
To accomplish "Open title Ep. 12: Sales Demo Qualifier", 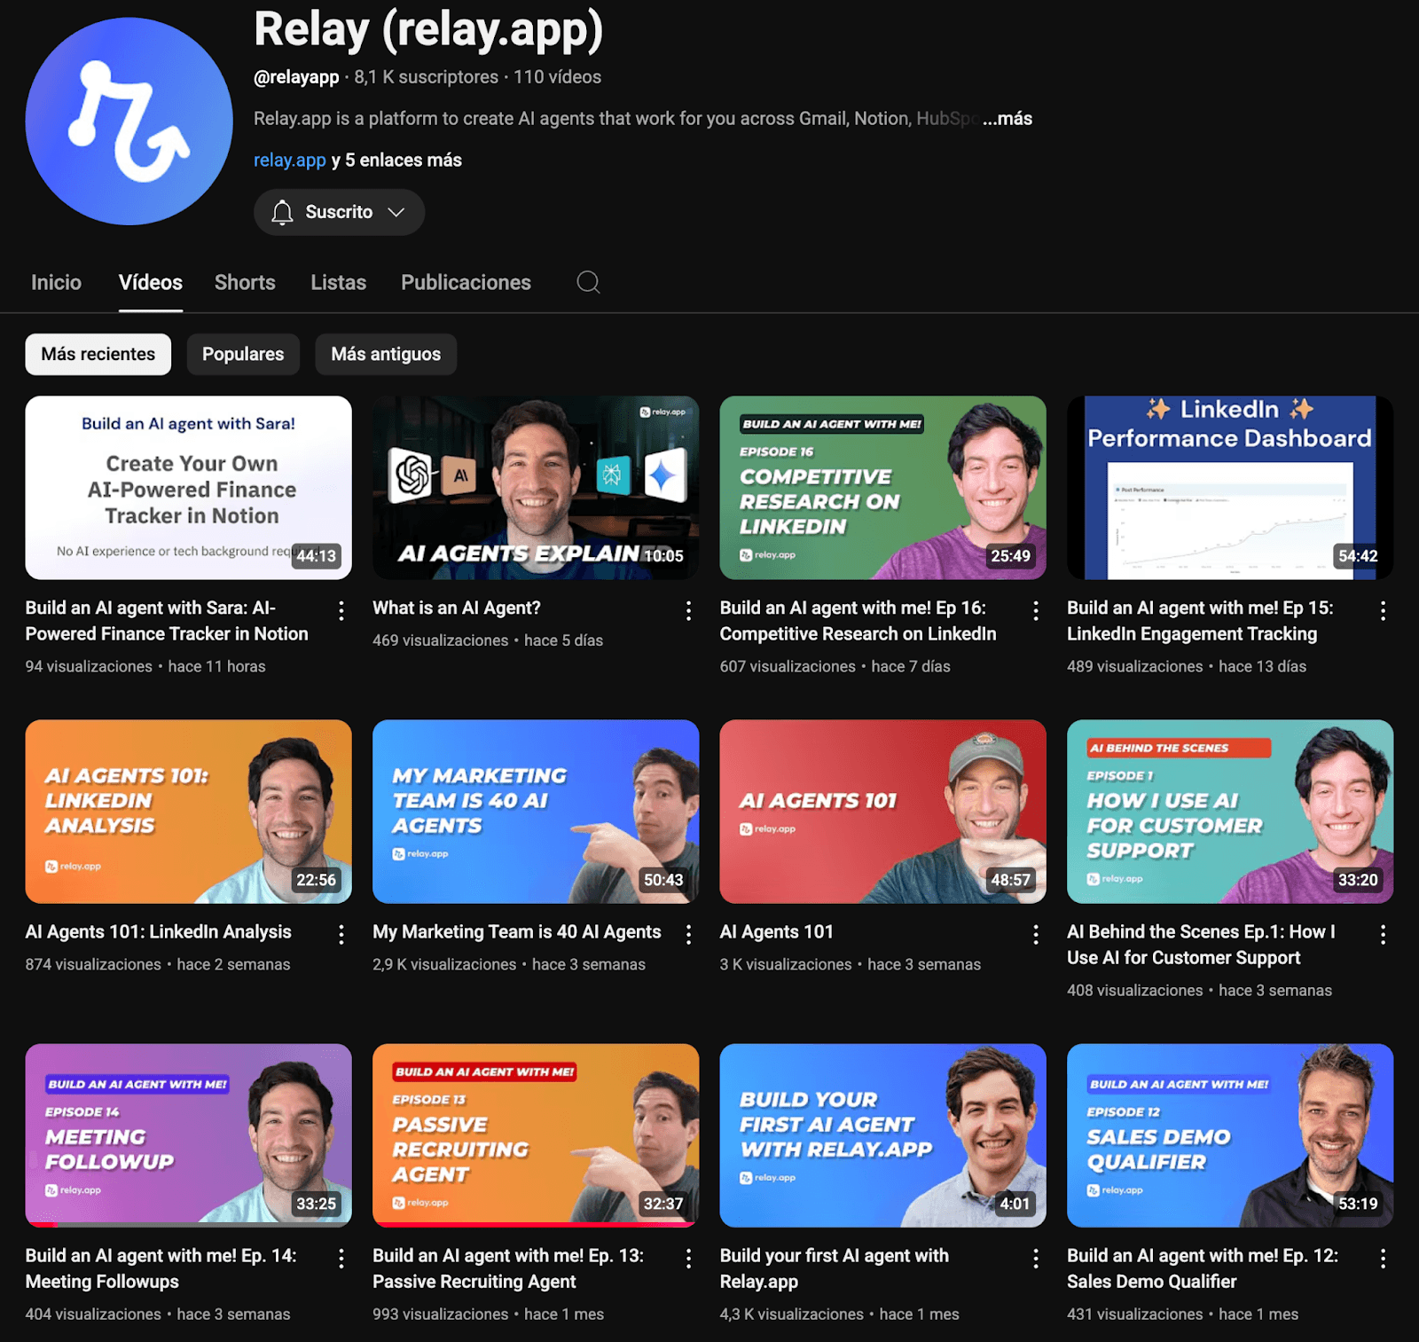I will pos(1203,1268).
